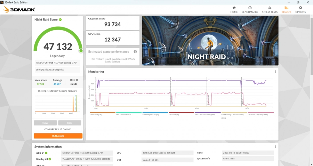313x166 pixels.
Task: Click COMPARE RESULT ONLINE button
Action: click(x=57, y=129)
